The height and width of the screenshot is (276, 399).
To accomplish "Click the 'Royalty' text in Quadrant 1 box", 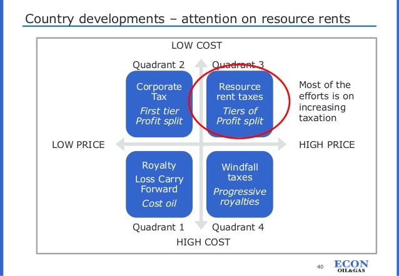I will [x=159, y=165].
